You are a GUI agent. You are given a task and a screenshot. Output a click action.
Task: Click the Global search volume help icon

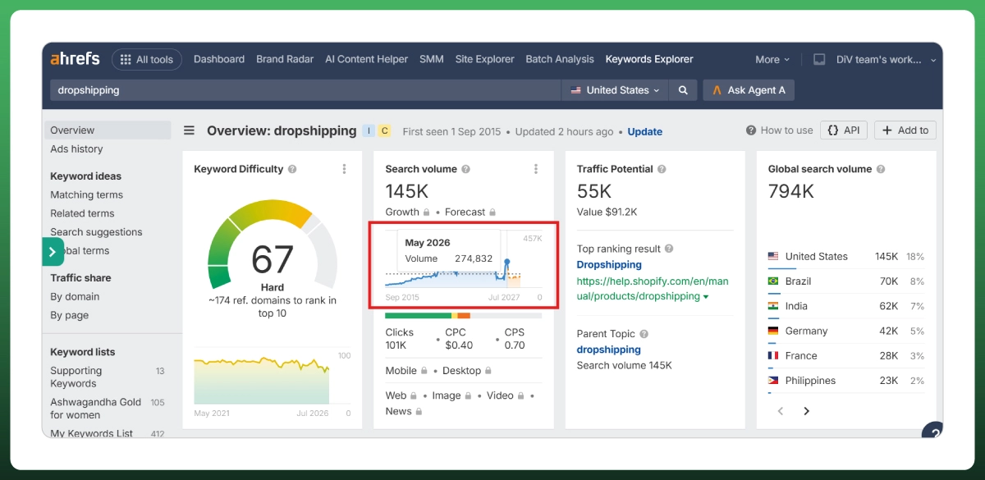pyautogui.click(x=881, y=169)
